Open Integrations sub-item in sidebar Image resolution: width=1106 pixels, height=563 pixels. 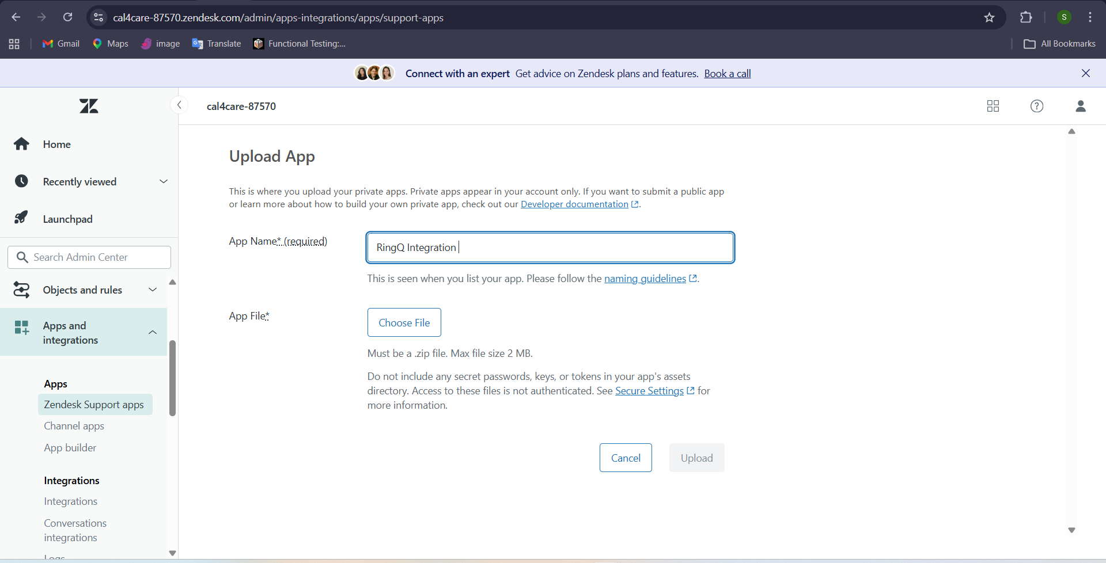[71, 501]
